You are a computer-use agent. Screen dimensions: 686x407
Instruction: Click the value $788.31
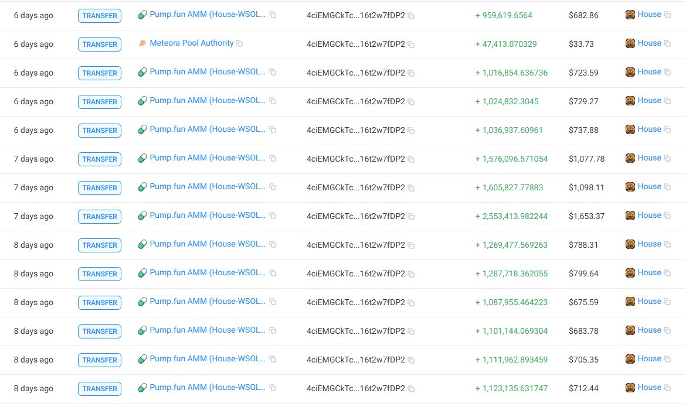[x=583, y=245]
